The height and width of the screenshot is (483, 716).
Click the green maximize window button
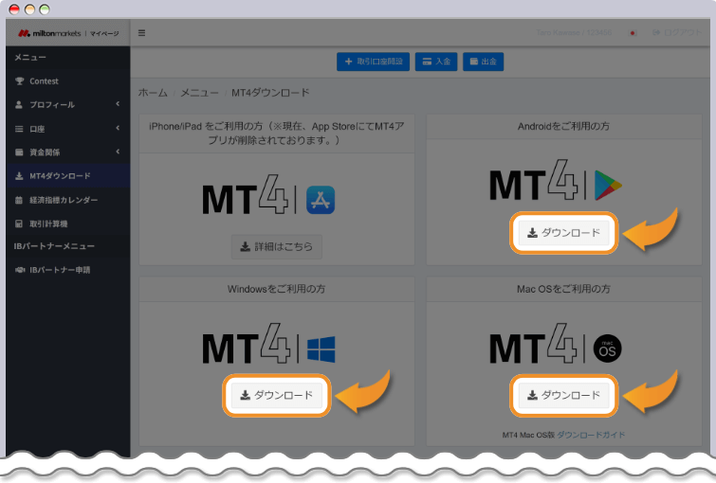click(45, 9)
